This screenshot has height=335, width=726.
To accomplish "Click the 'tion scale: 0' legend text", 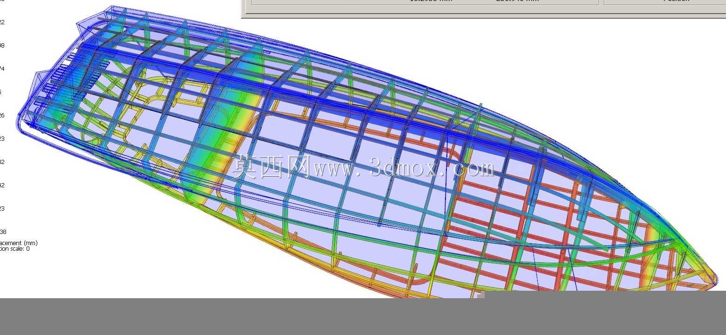I will pyautogui.click(x=14, y=249).
